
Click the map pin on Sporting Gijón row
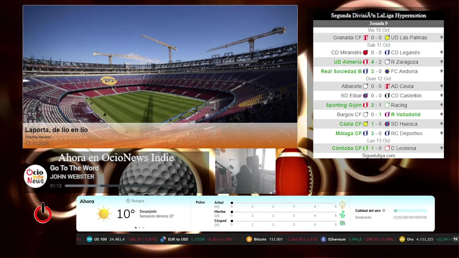[441, 105]
